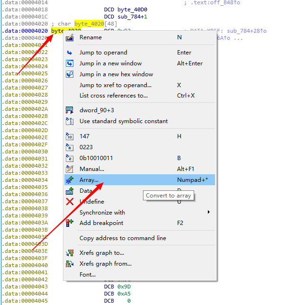Select address line .data:00004038
The image size is (295, 305).
click(25, 208)
